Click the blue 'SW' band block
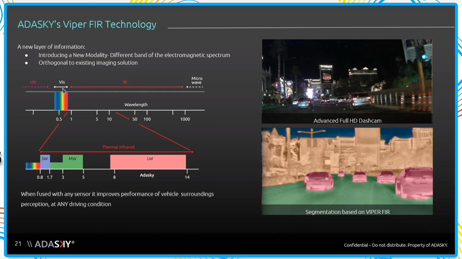 pos(45,162)
